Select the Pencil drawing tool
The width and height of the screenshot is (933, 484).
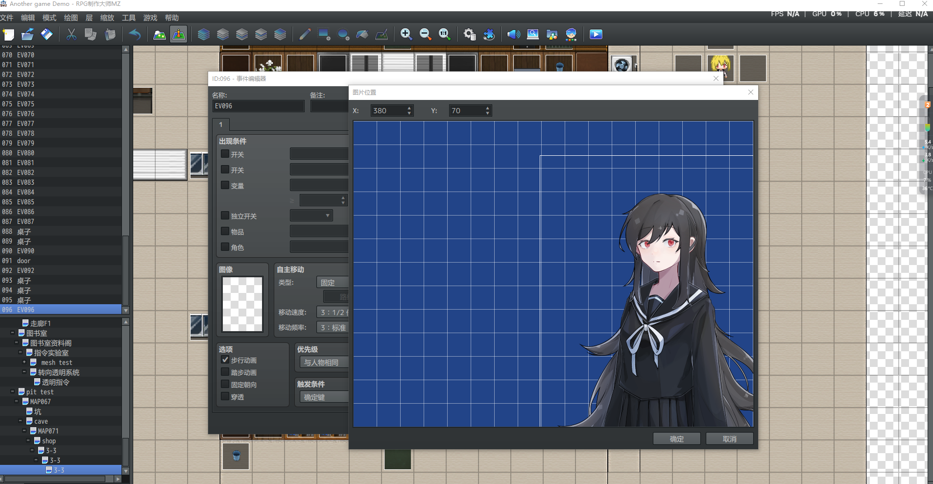click(305, 34)
